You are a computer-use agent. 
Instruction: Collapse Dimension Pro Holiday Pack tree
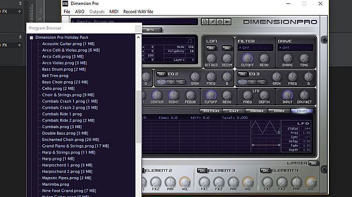pyautogui.click(x=31, y=38)
